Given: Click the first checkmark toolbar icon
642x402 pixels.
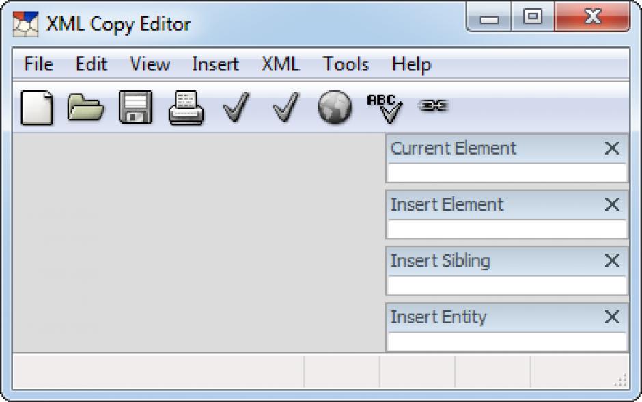Looking at the screenshot, I should click(x=236, y=107).
